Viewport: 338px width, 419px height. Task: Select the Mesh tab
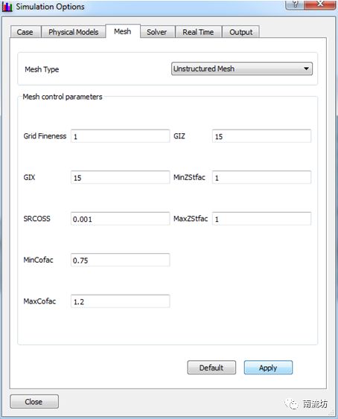tap(123, 31)
